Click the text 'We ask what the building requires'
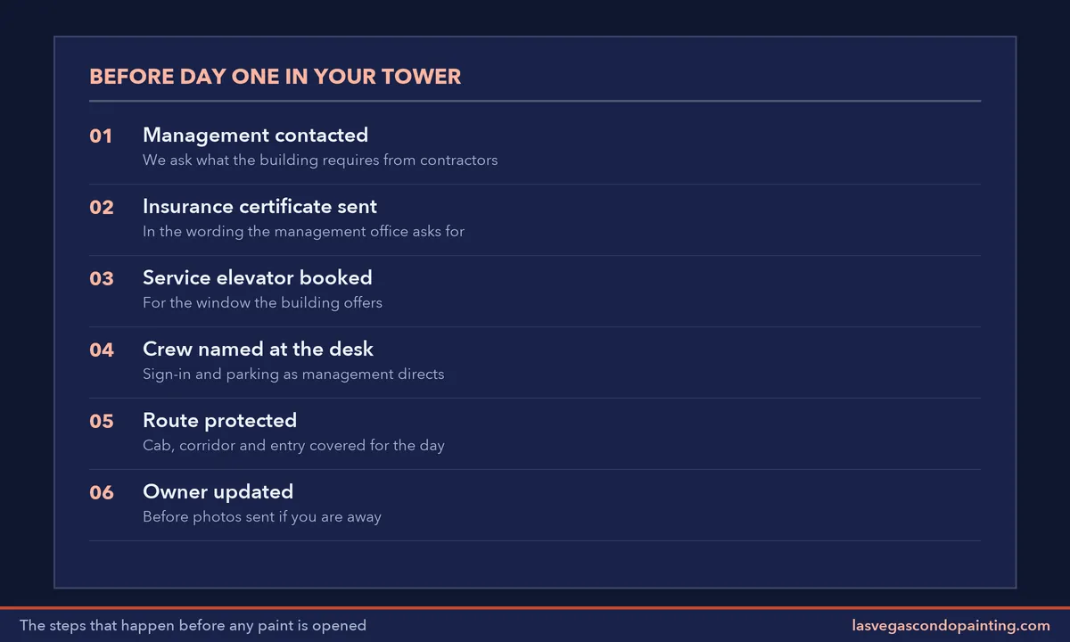The height and width of the screenshot is (642, 1070). [261, 160]
